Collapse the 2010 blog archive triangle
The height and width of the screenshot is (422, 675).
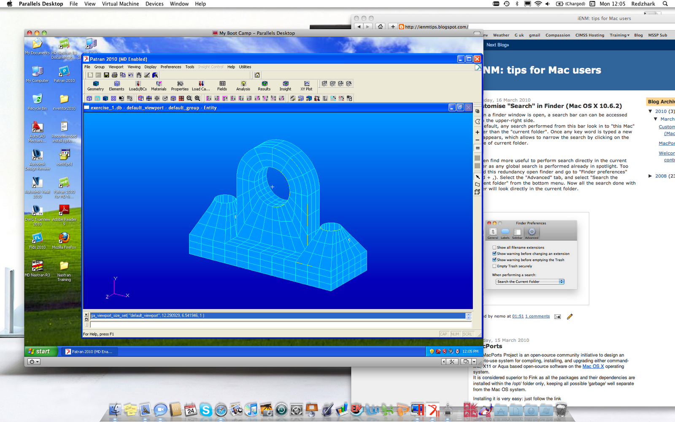651,111
